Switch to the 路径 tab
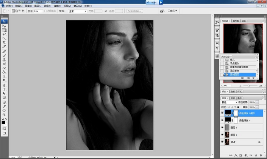This screenshot has height=159, width=267. click(x=240, y=98)
